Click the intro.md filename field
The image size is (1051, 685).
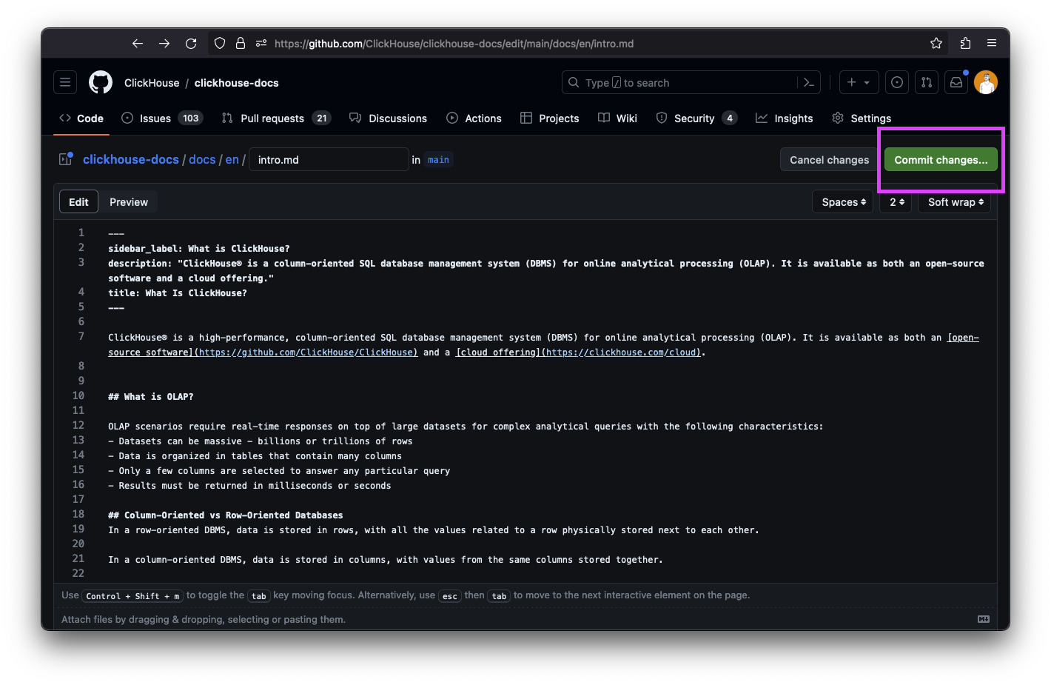tap(329, 159)
